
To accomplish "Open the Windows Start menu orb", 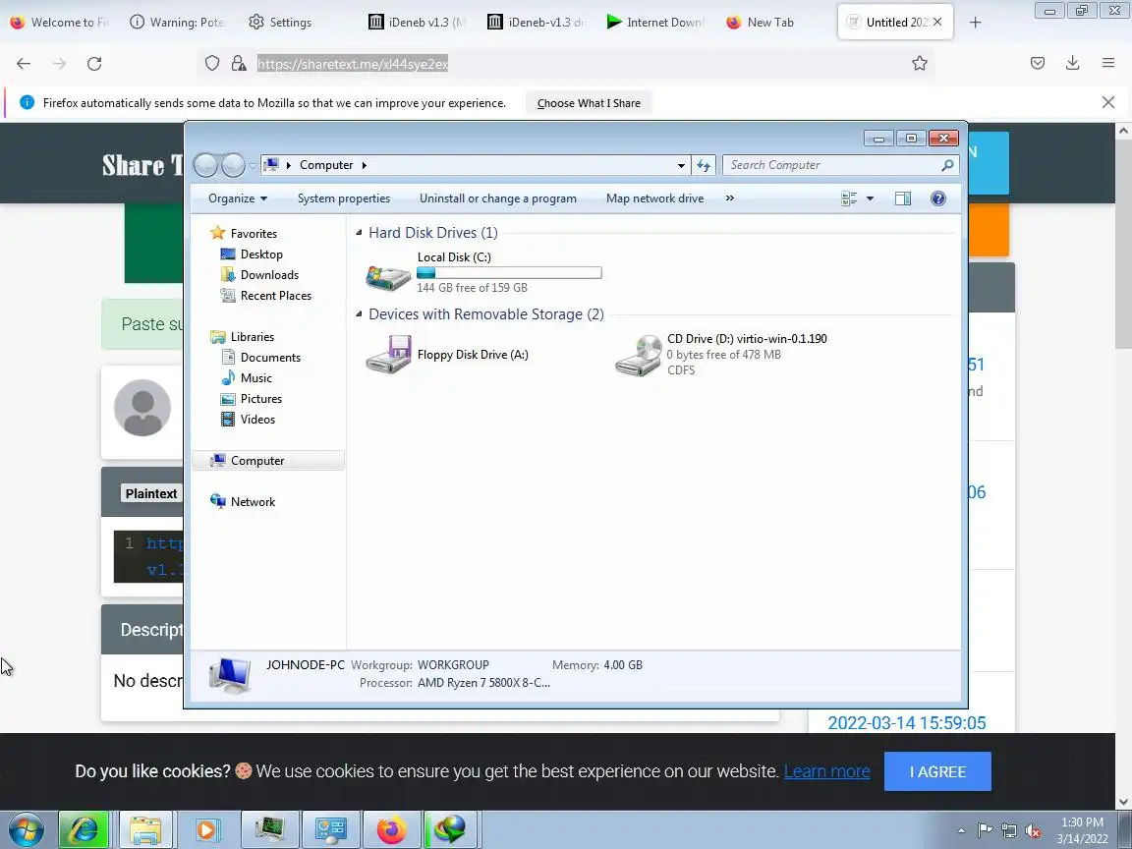I will [x=26, y=829].
